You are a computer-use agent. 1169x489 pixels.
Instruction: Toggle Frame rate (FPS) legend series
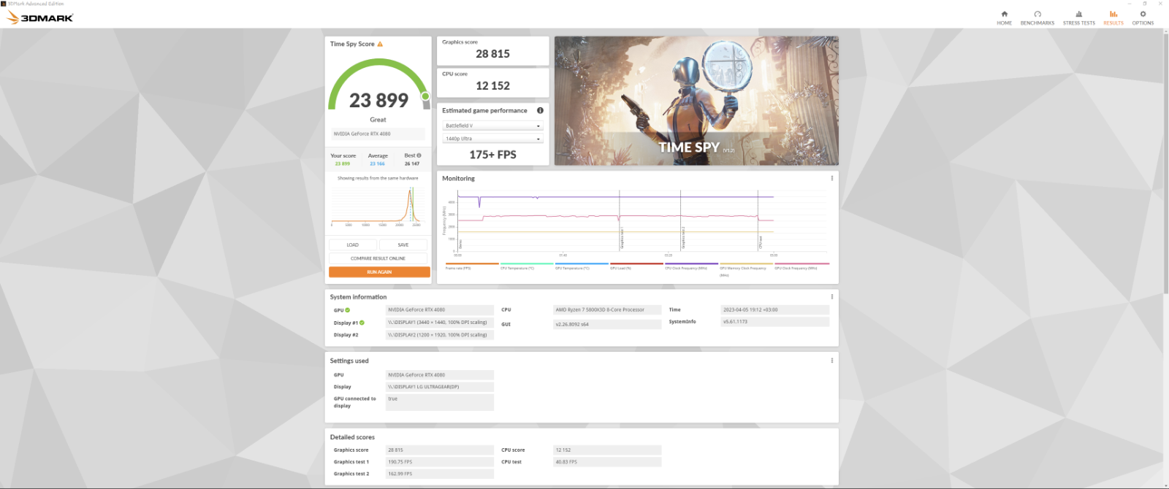[471, 266]
